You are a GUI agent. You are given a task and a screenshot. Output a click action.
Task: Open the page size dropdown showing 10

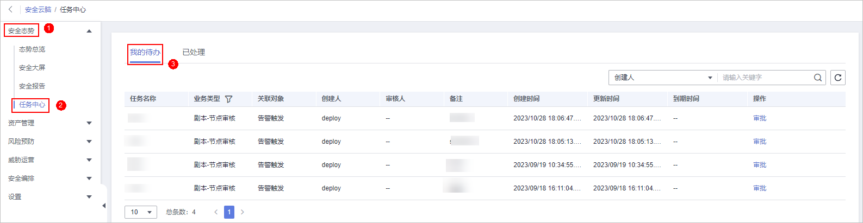click(x=141, y=212)
